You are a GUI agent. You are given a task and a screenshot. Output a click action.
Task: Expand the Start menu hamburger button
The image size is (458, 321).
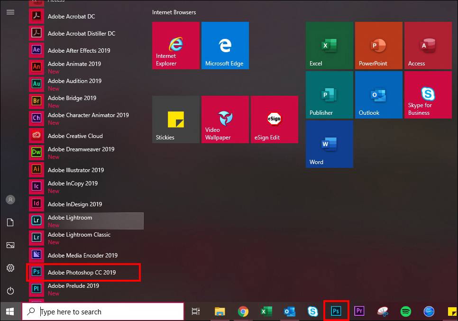click(10, 12)
